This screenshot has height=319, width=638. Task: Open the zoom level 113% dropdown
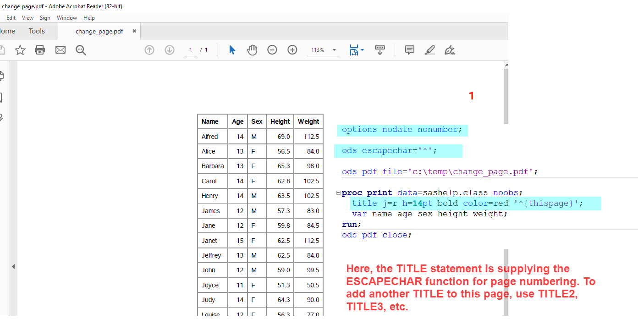tap(334, 50)
